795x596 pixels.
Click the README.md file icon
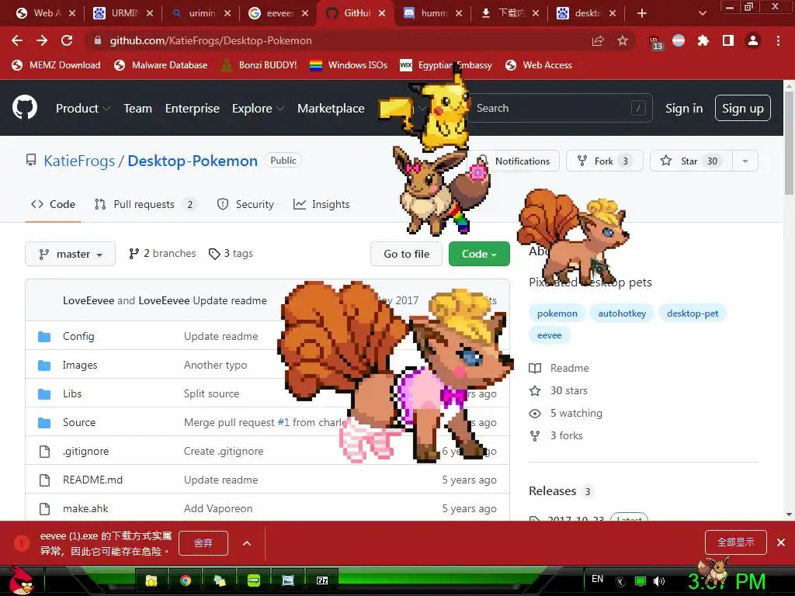[x=44, y=480]
